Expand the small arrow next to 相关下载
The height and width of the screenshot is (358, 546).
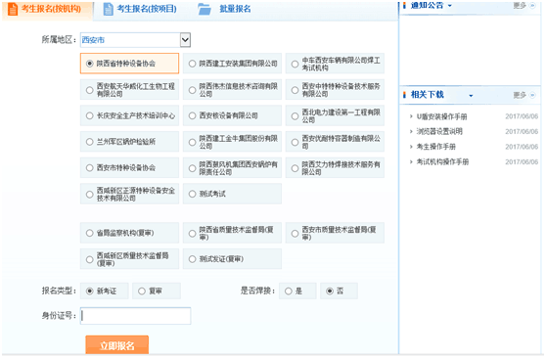[471, 96]
